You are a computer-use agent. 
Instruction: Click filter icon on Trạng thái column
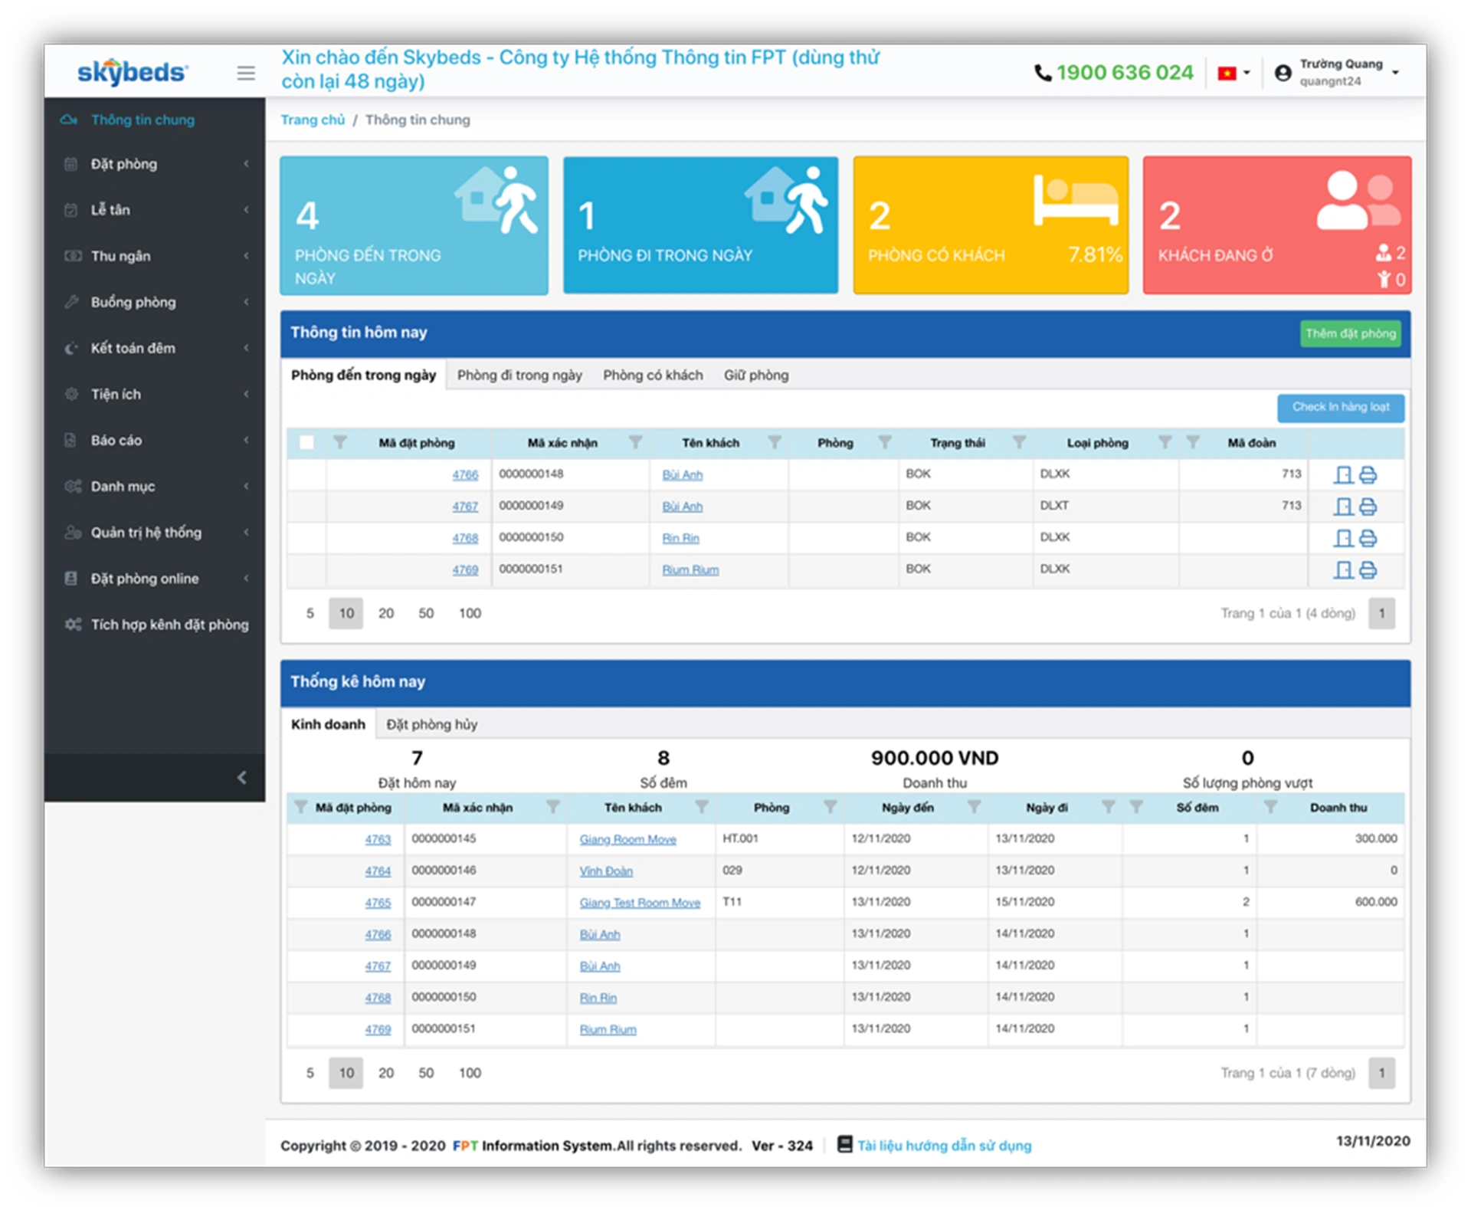pos(1019,442)
